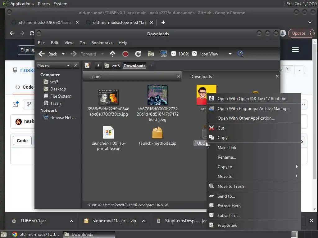Open Properties from the context menu

254,226
